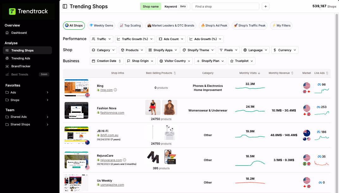Sort by Monthly Visits arrow
The height and width of the screenshot is (193, 339).
259,73
